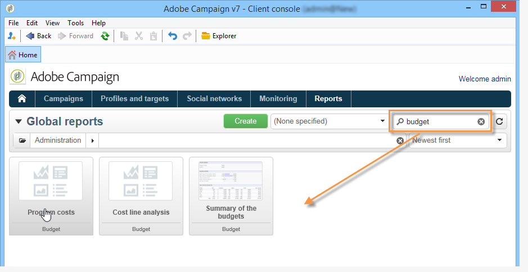
Task: Switch to Profiles and targets tab
Action: 135,99
